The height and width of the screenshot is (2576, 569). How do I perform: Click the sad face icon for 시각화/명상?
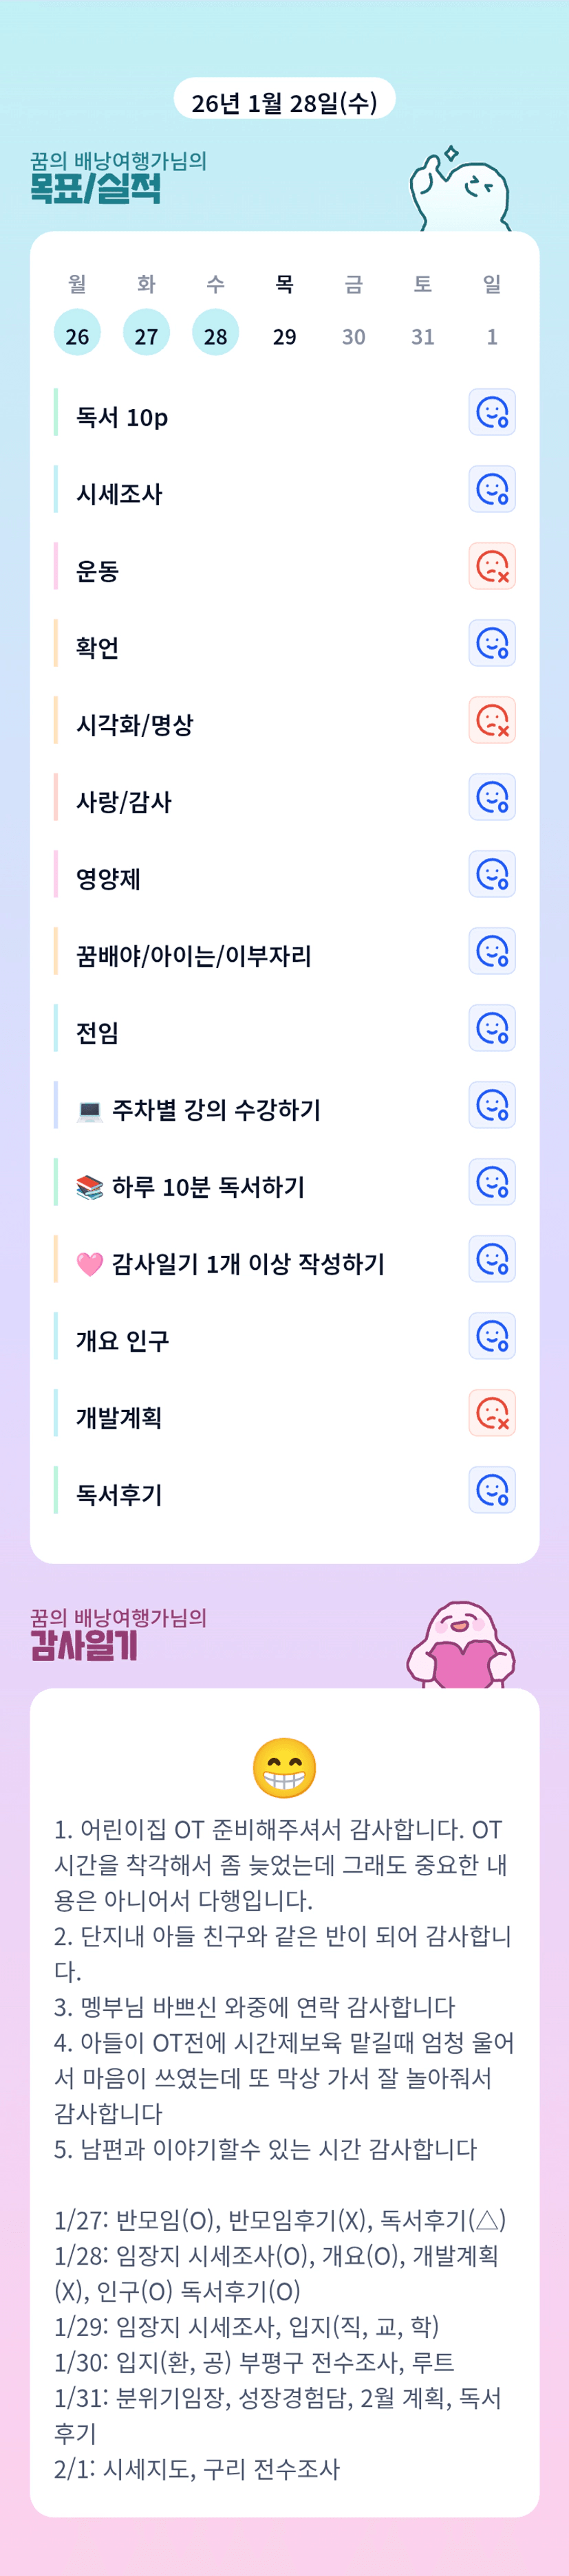492,720
